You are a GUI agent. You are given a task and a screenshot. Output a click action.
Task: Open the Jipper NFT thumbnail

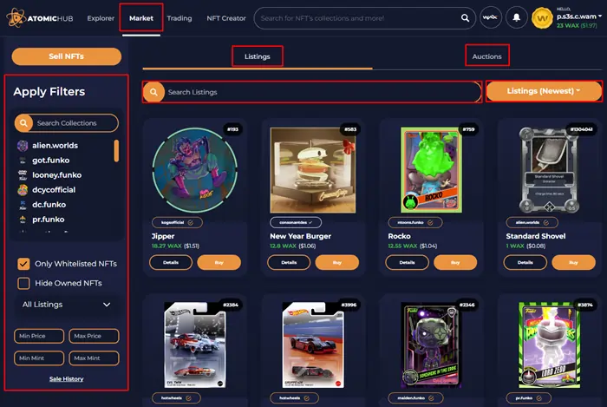click(195, 170)
